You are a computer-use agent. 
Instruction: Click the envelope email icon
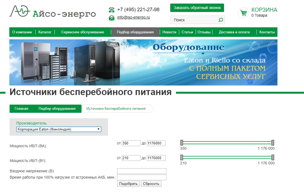pos(112,18)
